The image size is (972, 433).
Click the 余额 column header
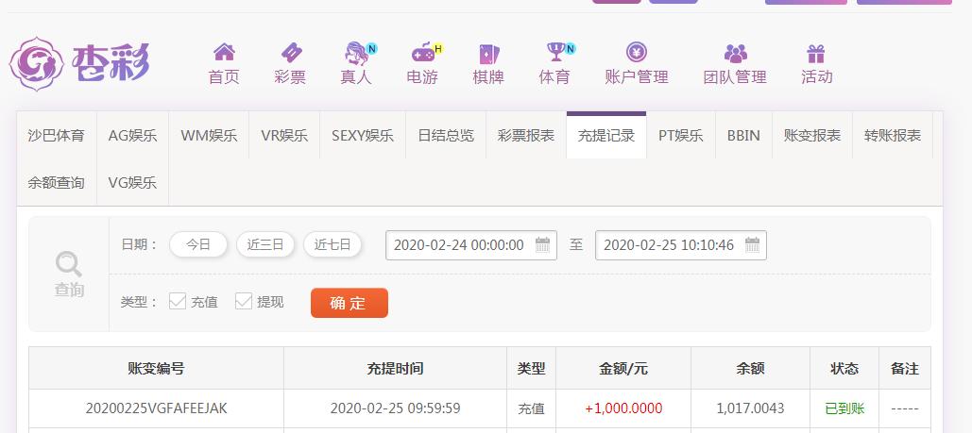click(750, 369)
